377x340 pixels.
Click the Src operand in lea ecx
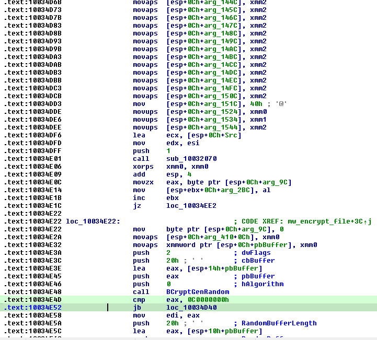point(231,135)
